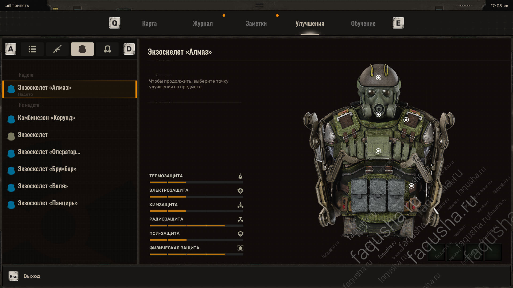The image size is (513, 288).
Task: Click the blue armor icon beside Воля
Action: coord(11,187)
